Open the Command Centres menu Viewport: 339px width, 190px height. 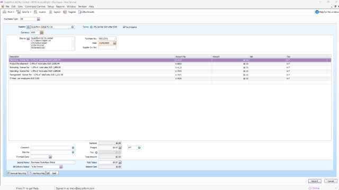[x=35, y=7]
